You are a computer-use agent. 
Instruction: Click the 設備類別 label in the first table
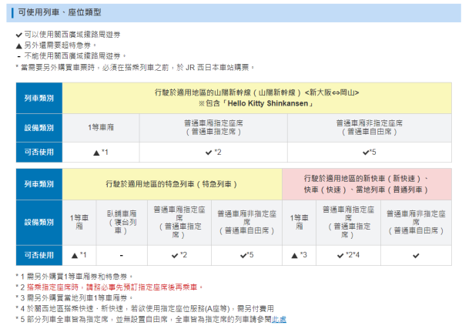coord(38,127)
